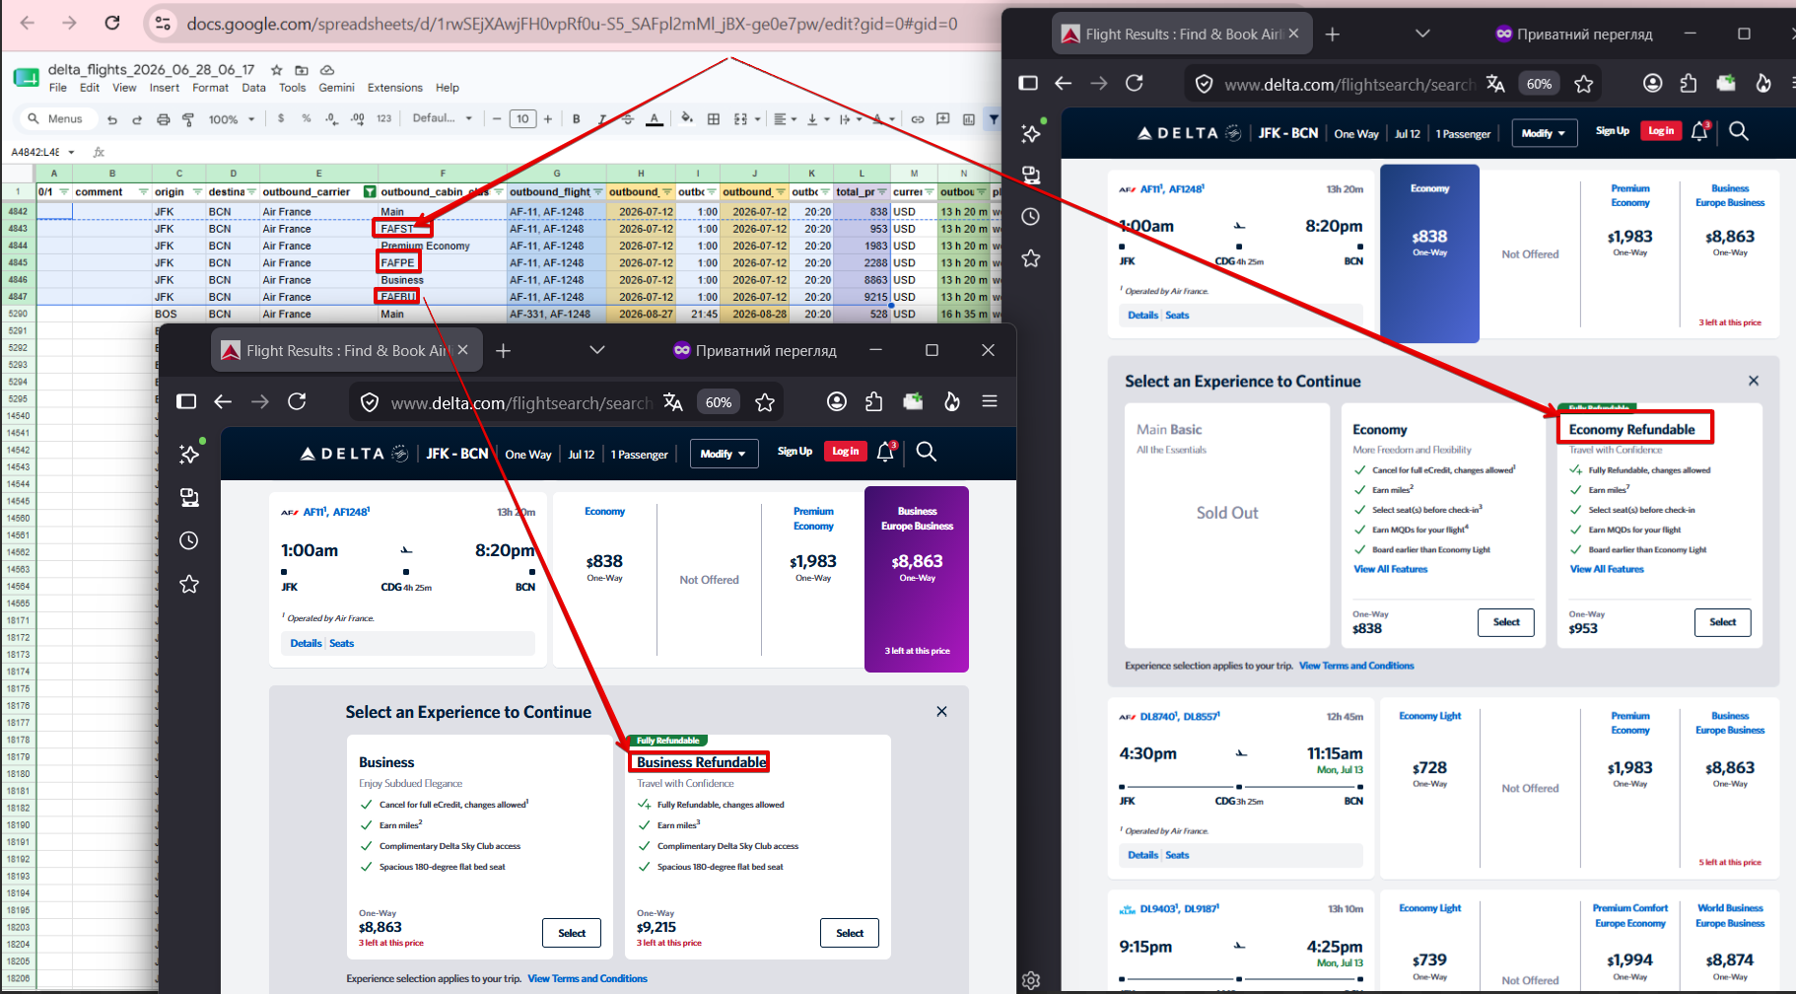
Task: Open Delta search magnifier in front window
Action: tap(926, 452)
